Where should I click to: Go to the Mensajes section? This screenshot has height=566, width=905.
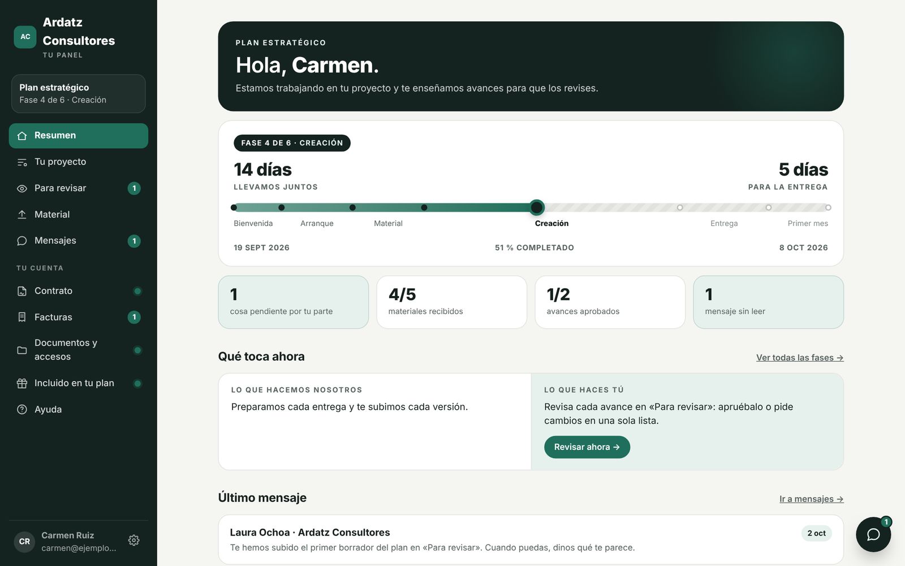[x=79, y=241]
